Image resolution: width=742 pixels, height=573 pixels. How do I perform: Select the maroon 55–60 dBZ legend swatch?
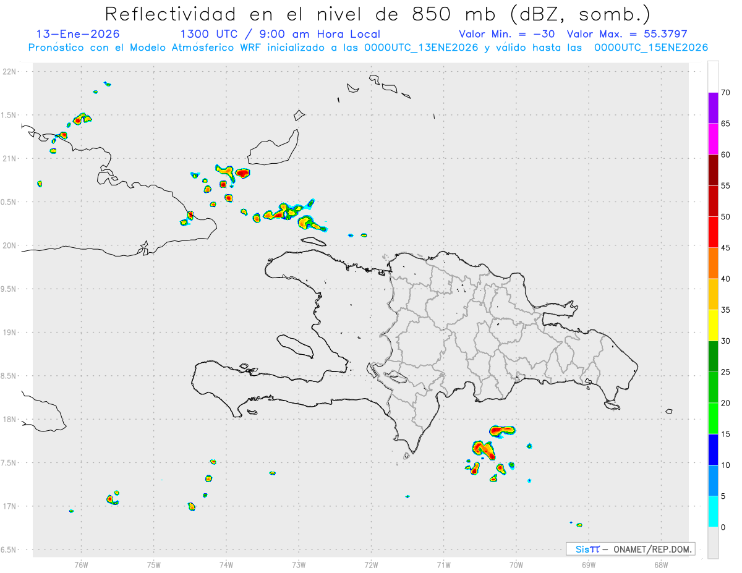click(x=713, y=170)
